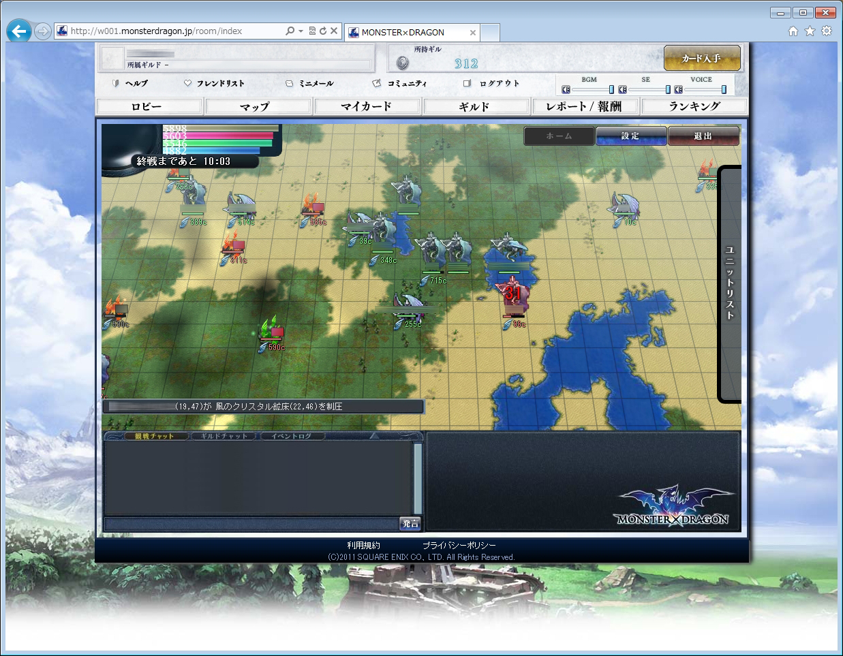Refresh the page with the reload icon

[x=323, y=31]
